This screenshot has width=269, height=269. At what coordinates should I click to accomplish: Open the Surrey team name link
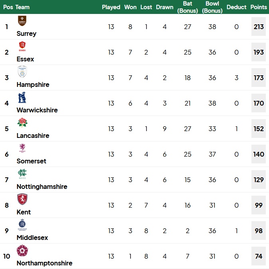[26, 33]
